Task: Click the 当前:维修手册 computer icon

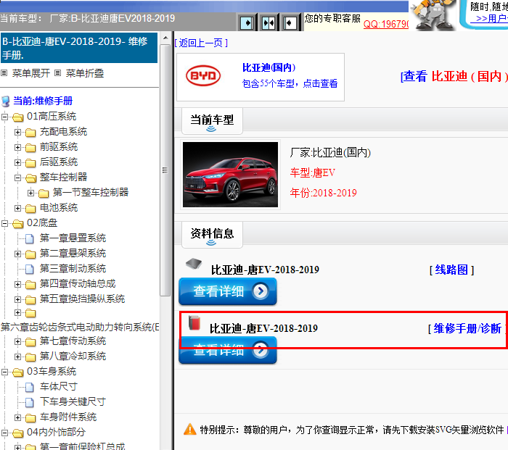Action: 6,101
